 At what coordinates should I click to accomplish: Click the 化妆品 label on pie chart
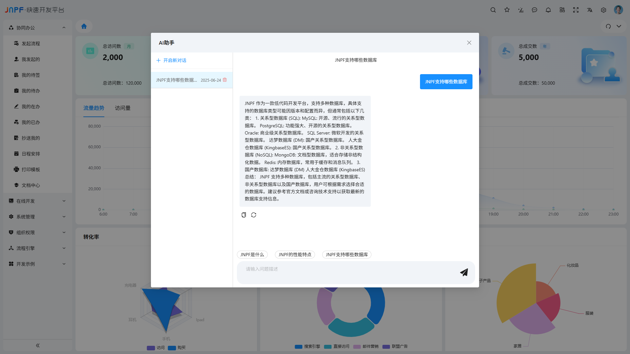click(x=573, y=265)
